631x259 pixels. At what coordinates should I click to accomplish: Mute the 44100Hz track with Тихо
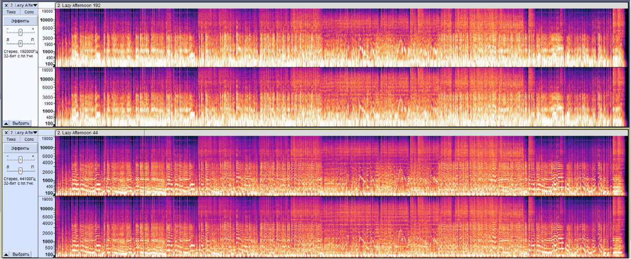(x=11, y=139)
